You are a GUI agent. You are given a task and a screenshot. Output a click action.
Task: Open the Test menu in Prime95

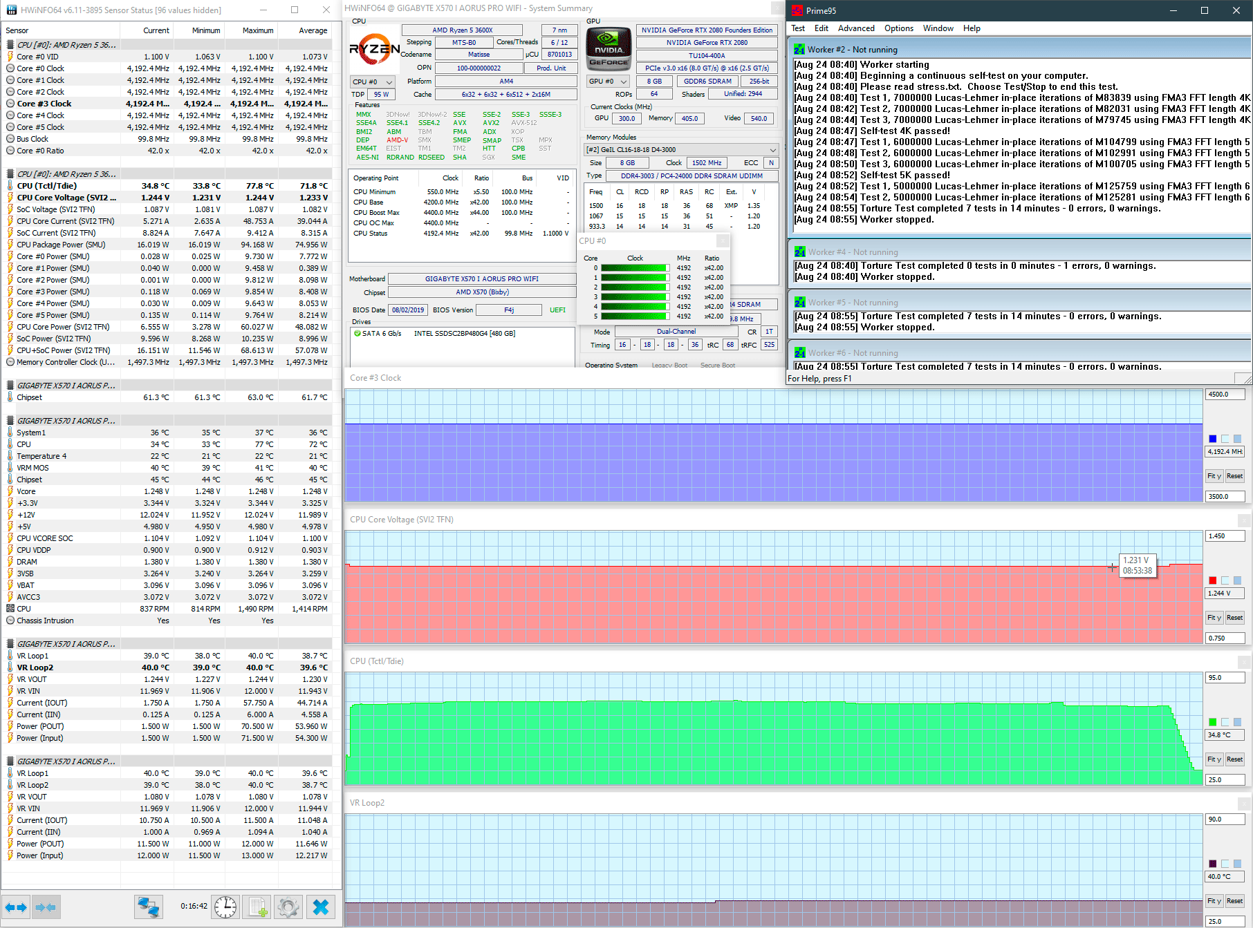[x=798, y=28]
